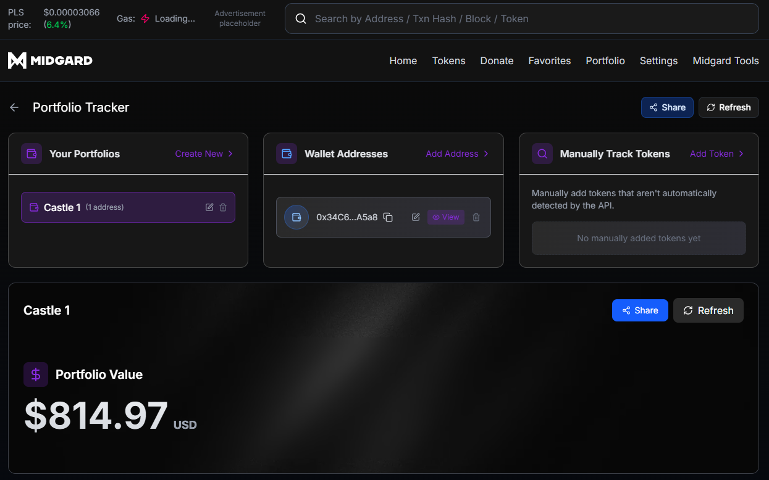Delete the Castle 1 portfolio
Image resolution: width=769 pixels, height=480 pixels.
tap(223, 207)
